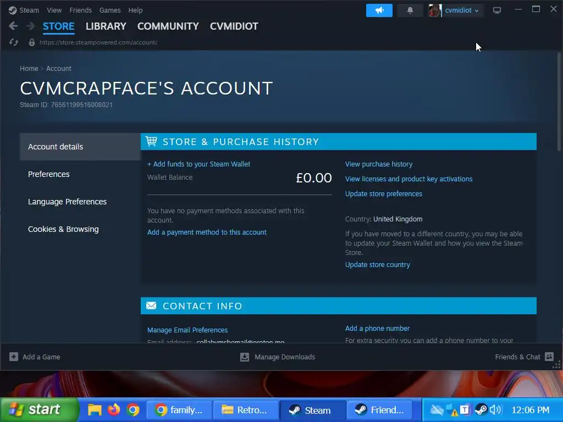
Task: Click the 12:06 PM taskbar clock
Action: [x=530, y=410]
